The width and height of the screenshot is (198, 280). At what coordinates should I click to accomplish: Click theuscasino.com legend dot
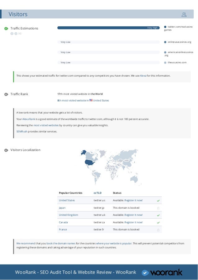pyautogui.click(x=165, y=63)
